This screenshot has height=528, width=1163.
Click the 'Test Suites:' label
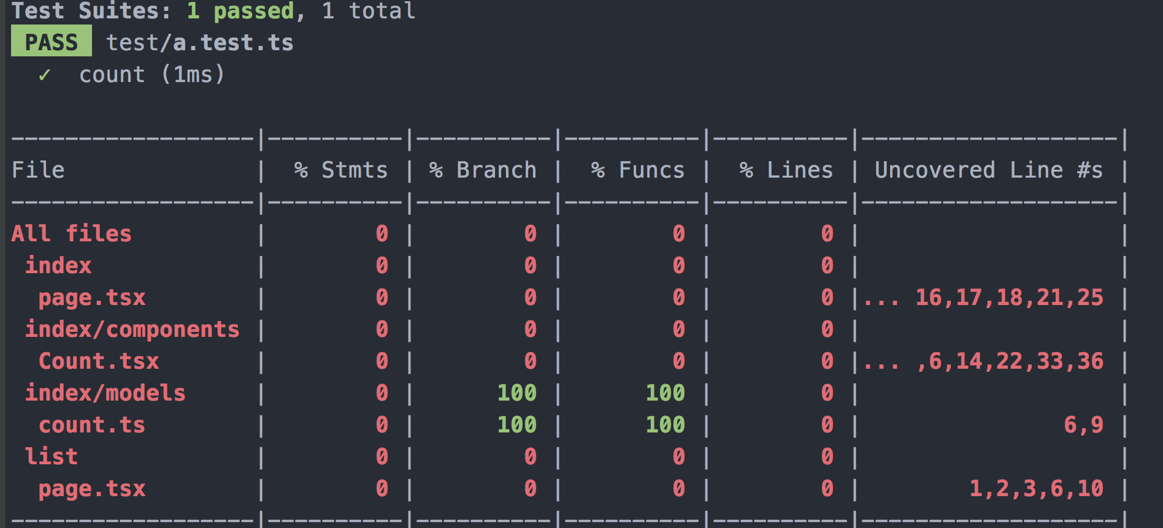click(92, 10)
